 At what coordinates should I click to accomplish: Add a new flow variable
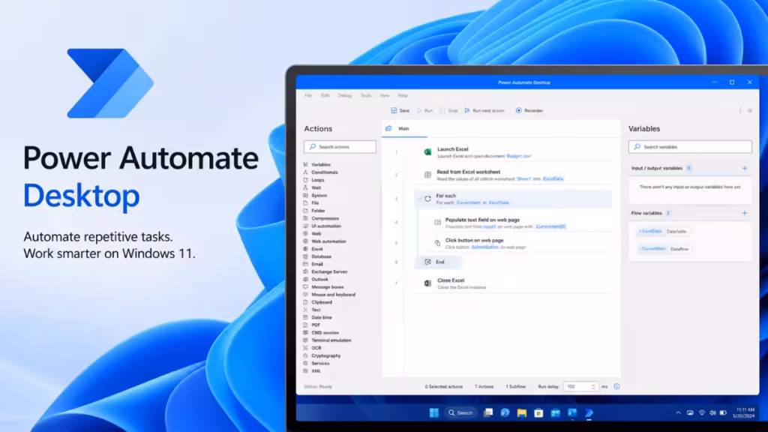click(745, 213)
